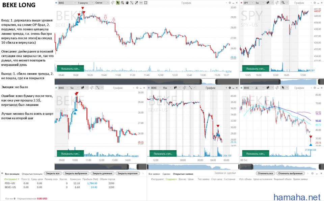
Task: Click the magnifier tool in the SPY chart
Action: (x=283, y=3)
